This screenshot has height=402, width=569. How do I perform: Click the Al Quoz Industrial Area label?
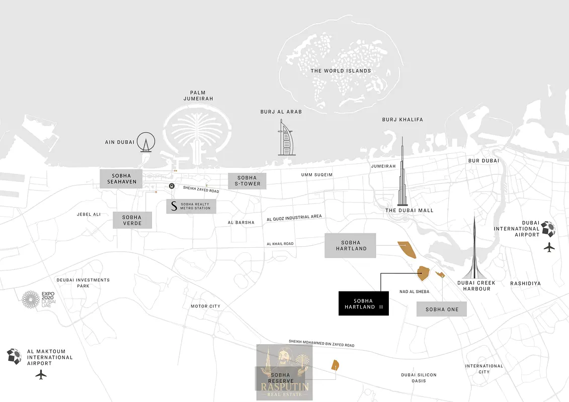(294, 218)
